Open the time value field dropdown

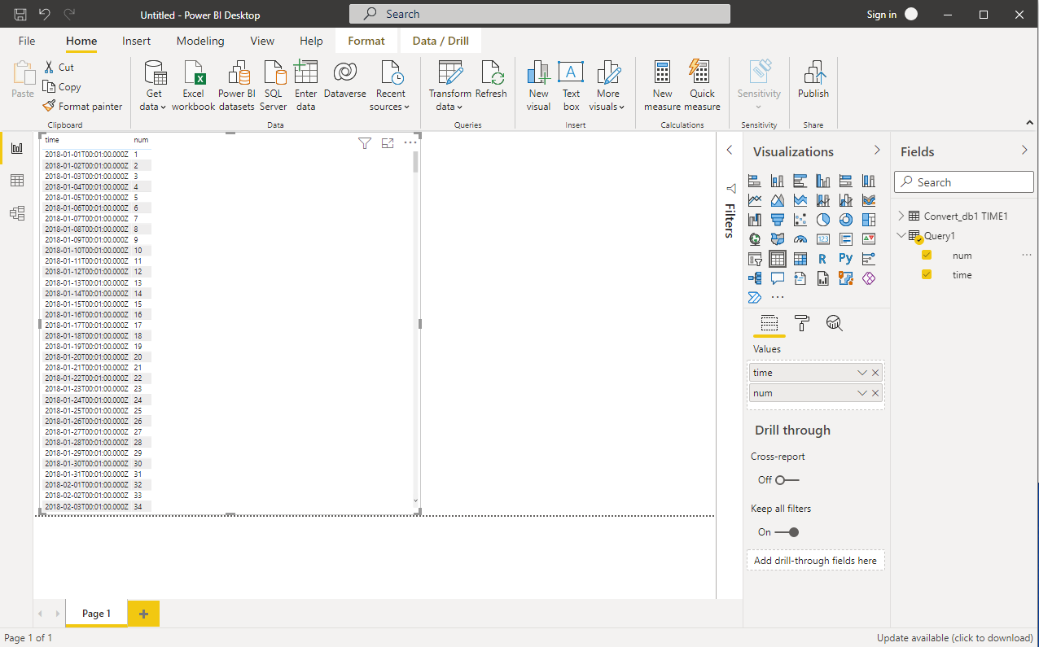[861, 373]
